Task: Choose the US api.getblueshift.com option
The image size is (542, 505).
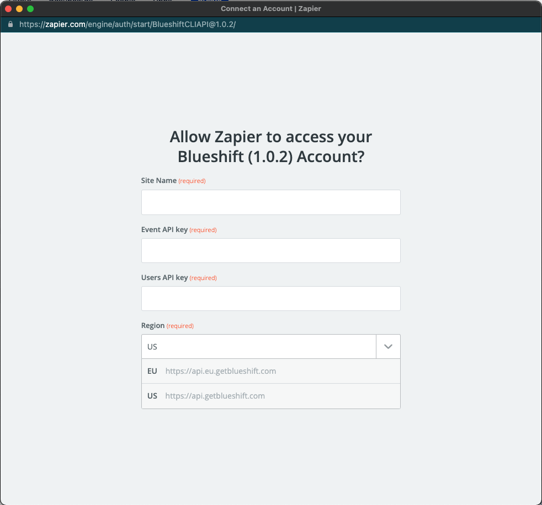Action: click(x=270, y=396)
